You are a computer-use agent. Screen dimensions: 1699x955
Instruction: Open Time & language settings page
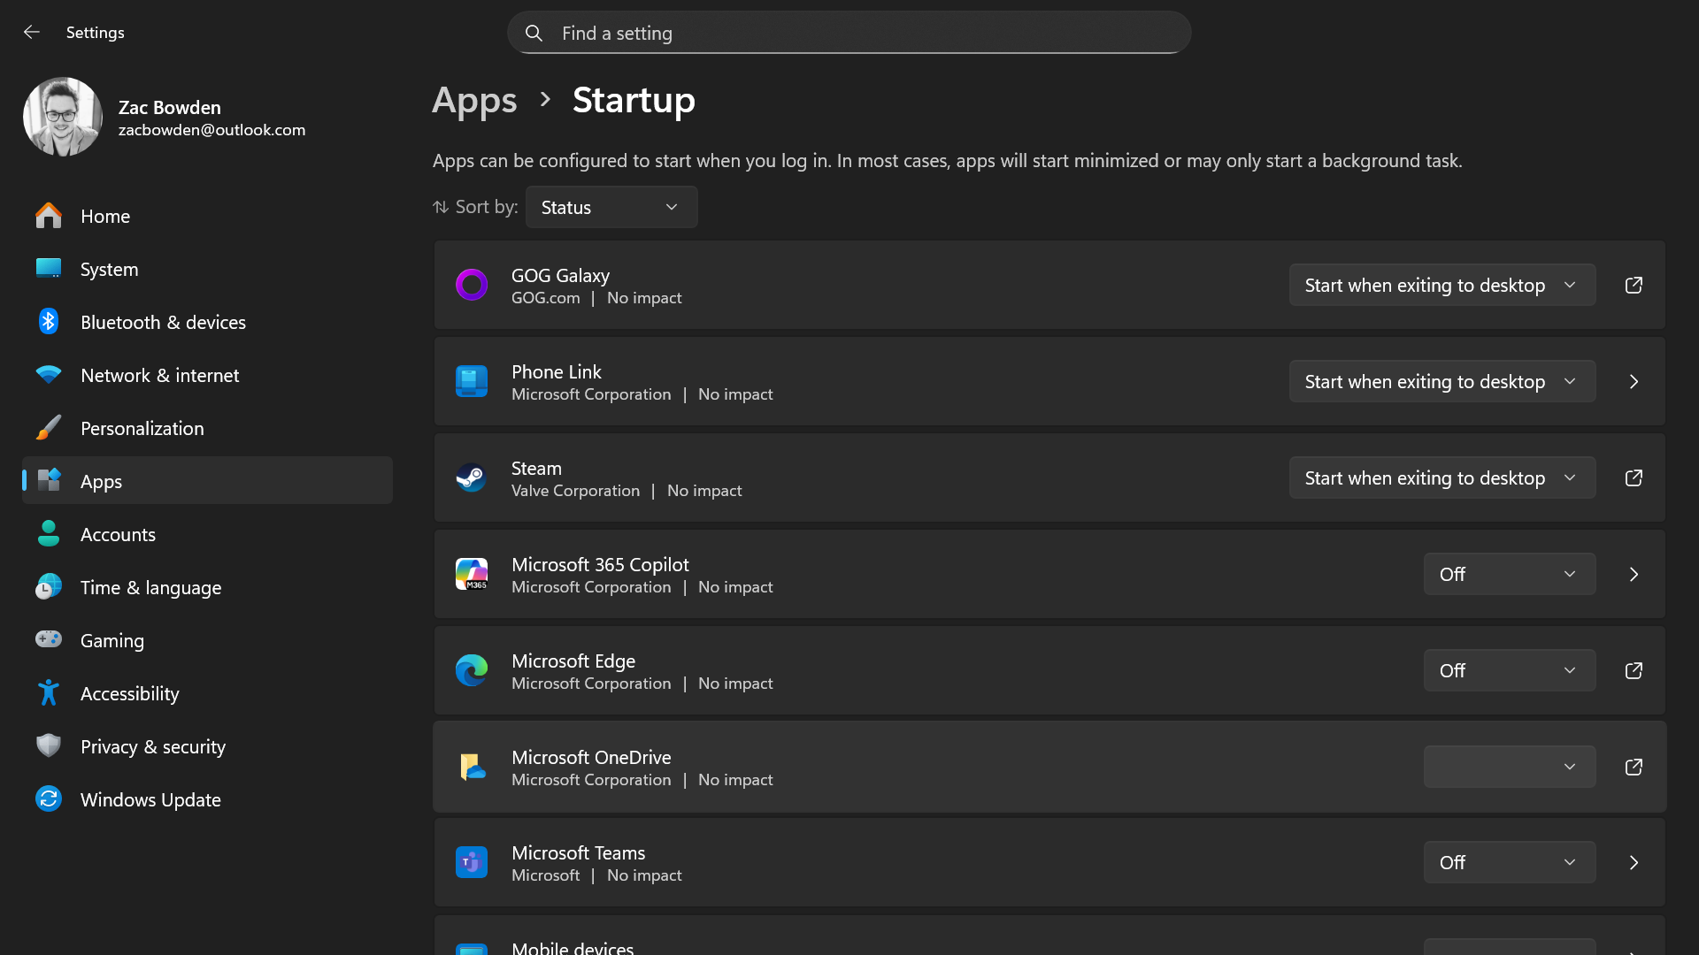(207, 587)
